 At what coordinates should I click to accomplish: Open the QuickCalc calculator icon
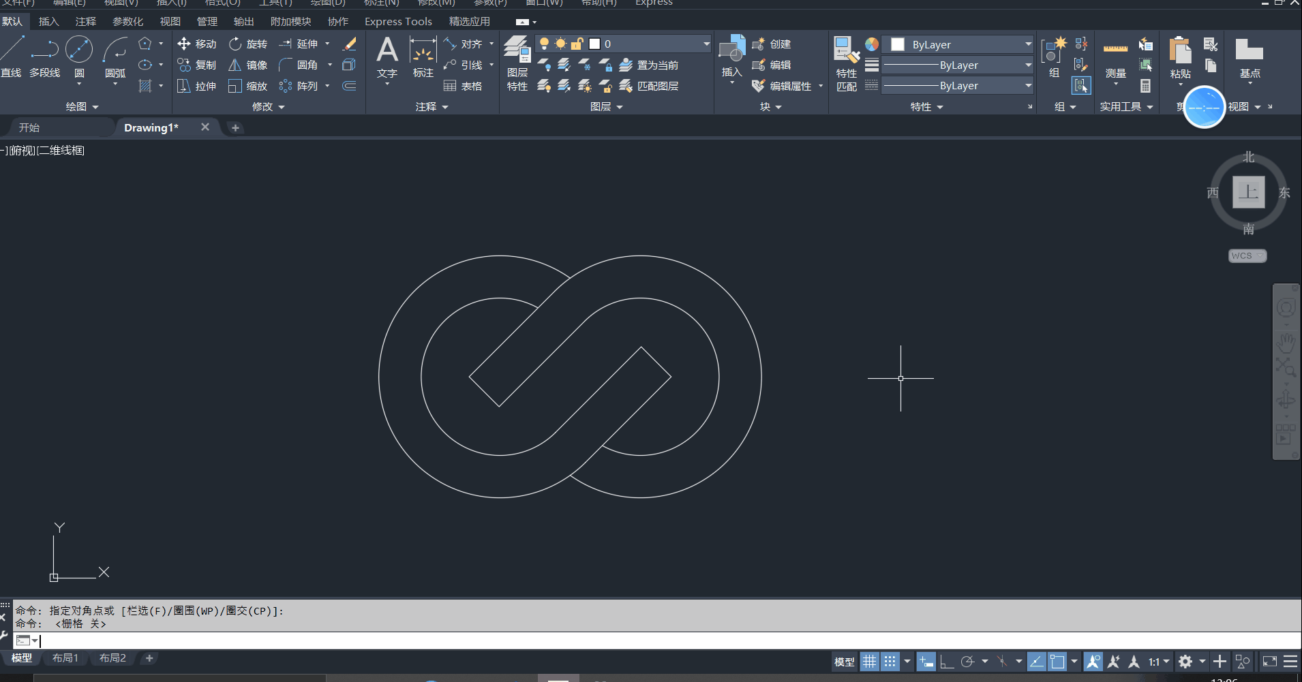coord(1146,86)
